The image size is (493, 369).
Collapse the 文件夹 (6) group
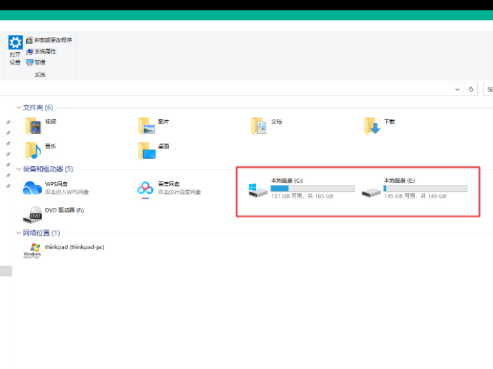(19, 108)
